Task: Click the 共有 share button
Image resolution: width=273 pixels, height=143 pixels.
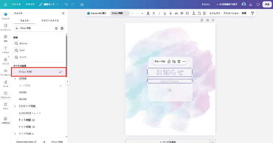Action: click(267, 4)
